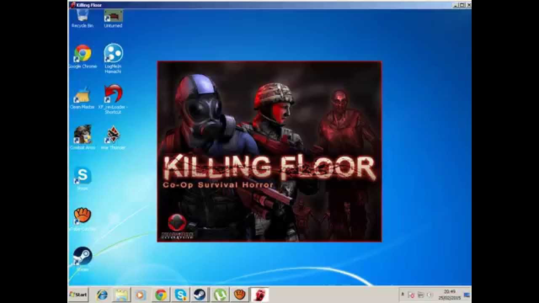
Task: Click the Killing Floor splash image
Action: point(269,151)
